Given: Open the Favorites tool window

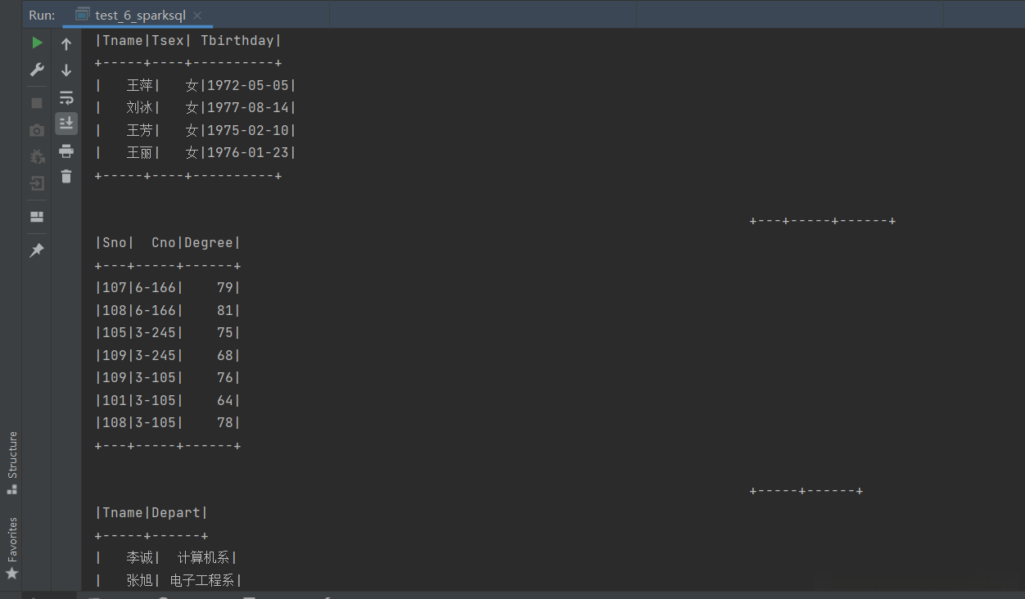Looking at the screenshot, I should [11, 547].
